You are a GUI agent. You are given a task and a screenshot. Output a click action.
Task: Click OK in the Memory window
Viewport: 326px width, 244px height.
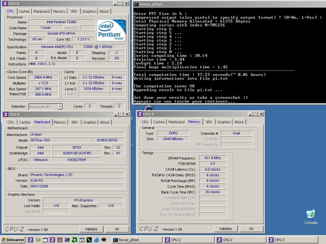click(x=251, y=229)
